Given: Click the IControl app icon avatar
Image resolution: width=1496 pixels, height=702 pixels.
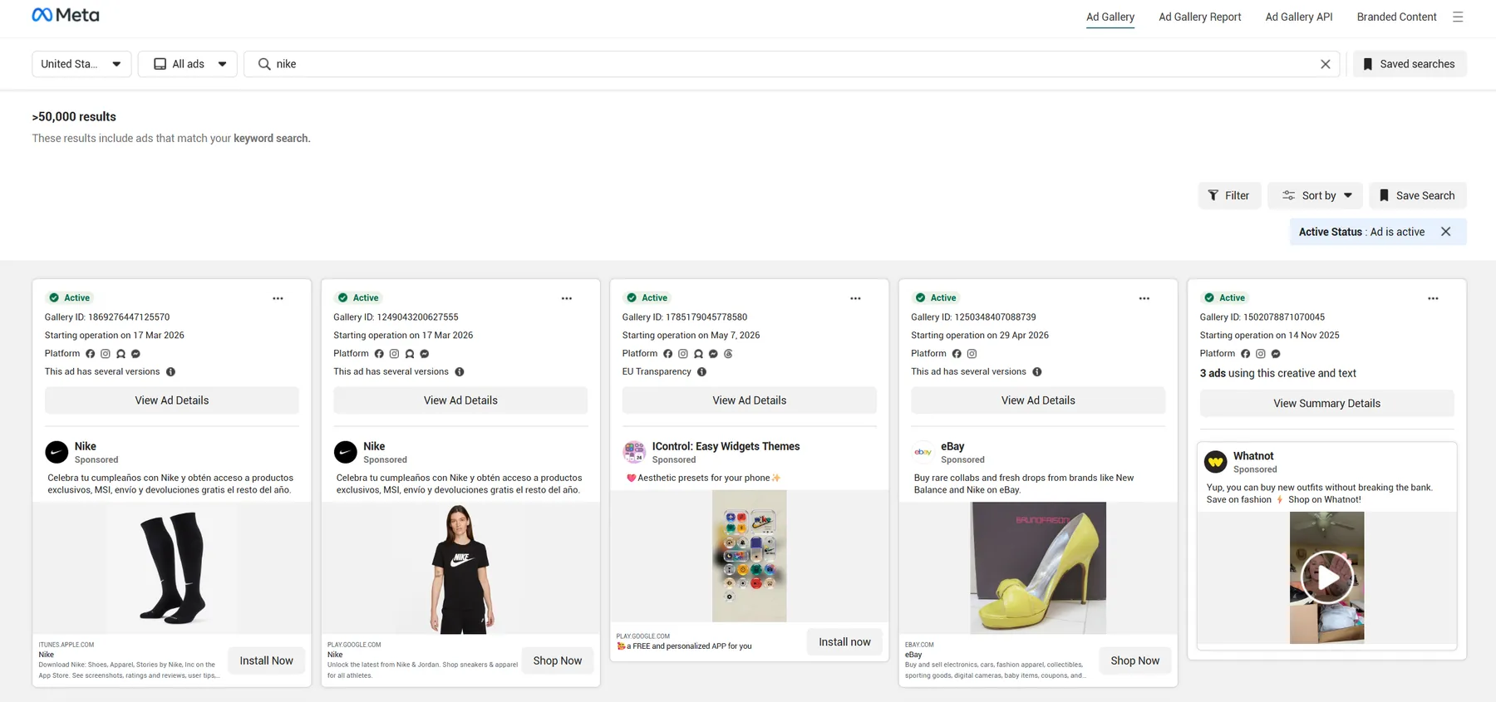Looking at the screenshot, I should click(x=634, y=452).
